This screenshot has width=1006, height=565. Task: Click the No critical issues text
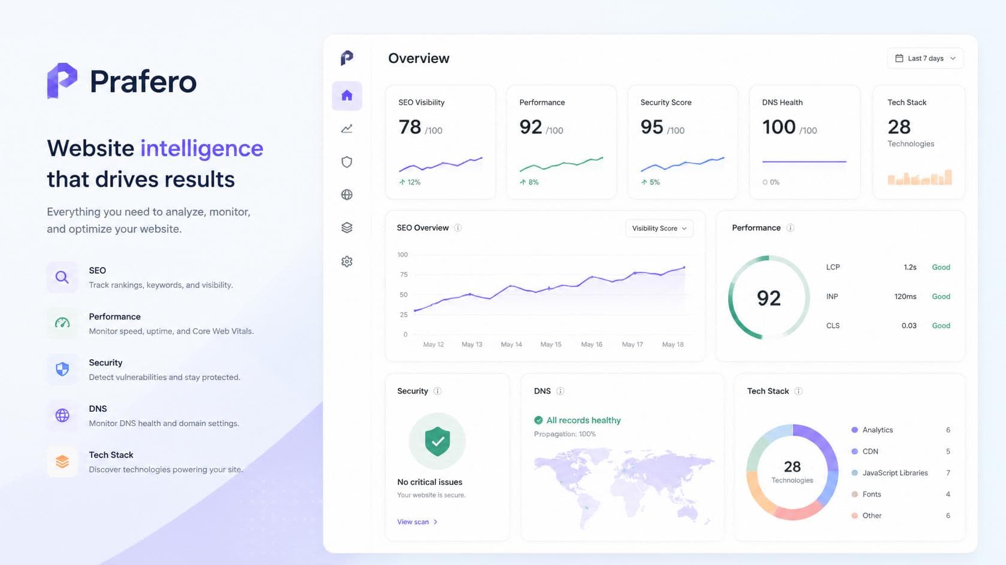point(430,482)
